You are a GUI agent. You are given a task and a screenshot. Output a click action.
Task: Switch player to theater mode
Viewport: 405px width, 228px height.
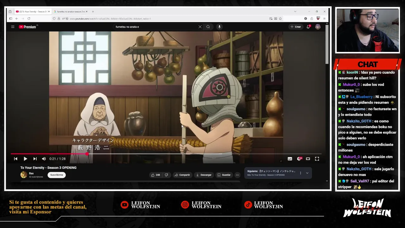[308, 159]
